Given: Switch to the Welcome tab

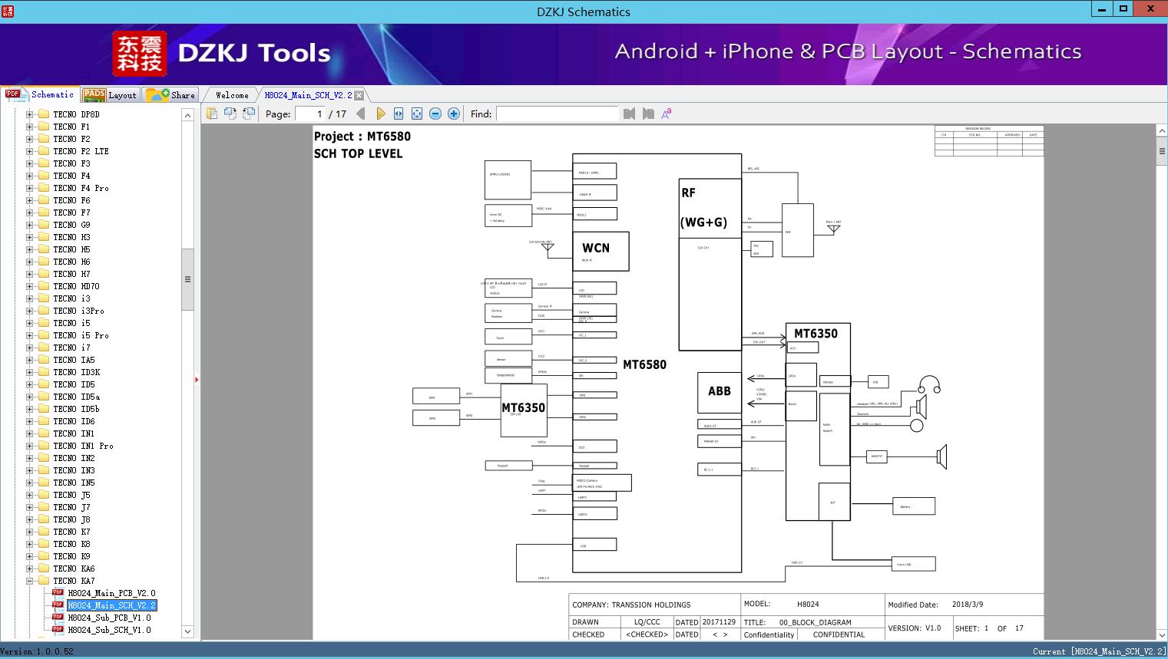Looking at the screenshot, I should pos(232,95).
